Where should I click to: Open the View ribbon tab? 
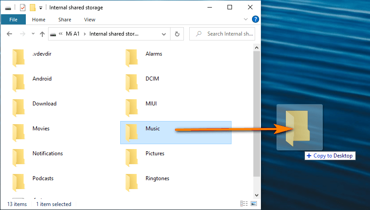point(89,20)
